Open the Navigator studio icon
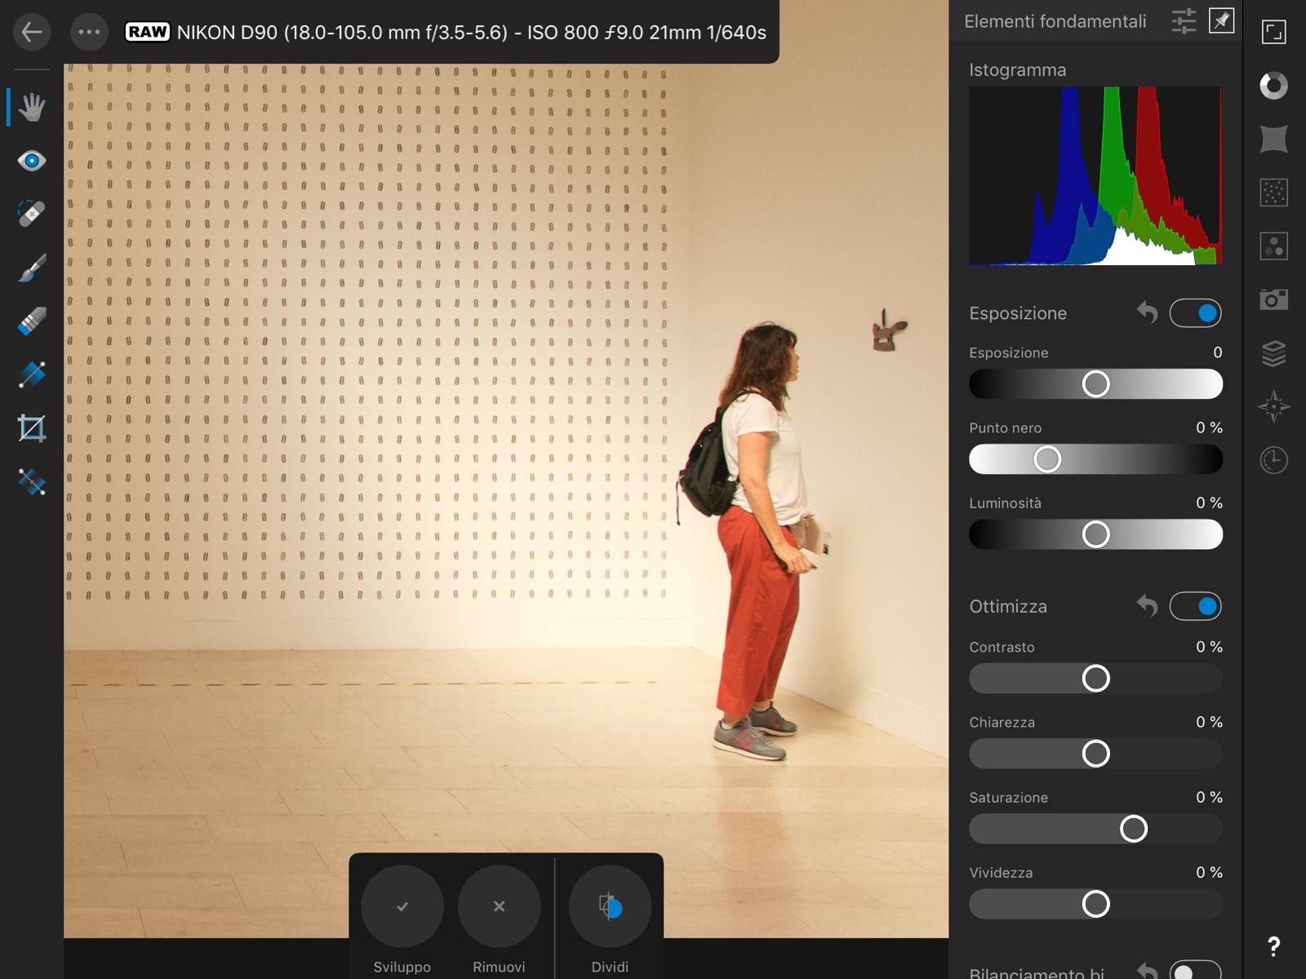This screenshot has height=979, width=1306. pyautogui.click(x=1274, y=33)
